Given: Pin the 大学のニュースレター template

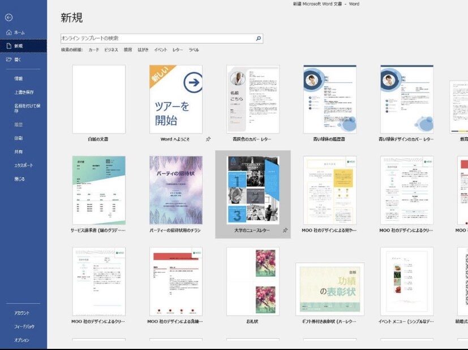Looking at the screenshot, I should (285, 230).
